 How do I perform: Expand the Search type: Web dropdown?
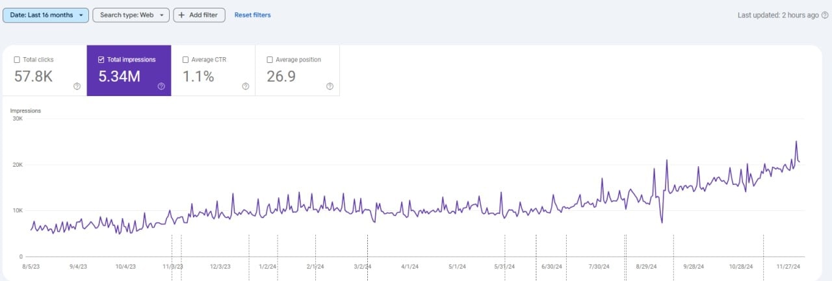point(131,15)
